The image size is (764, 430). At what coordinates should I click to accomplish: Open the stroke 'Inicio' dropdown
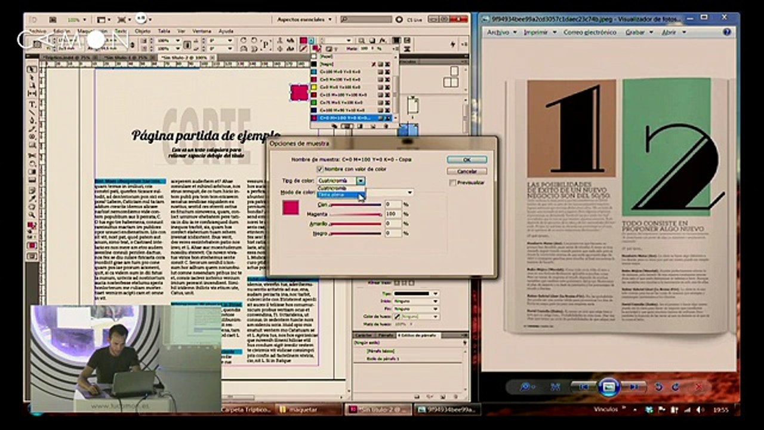pyautogui.click(x=415, y=302)
